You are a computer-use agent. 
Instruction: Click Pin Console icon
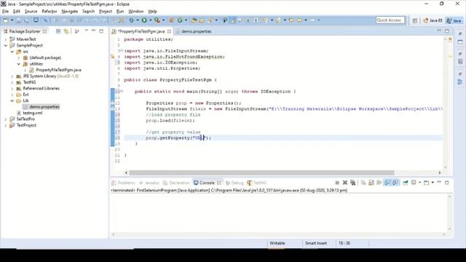coord(406,183)
